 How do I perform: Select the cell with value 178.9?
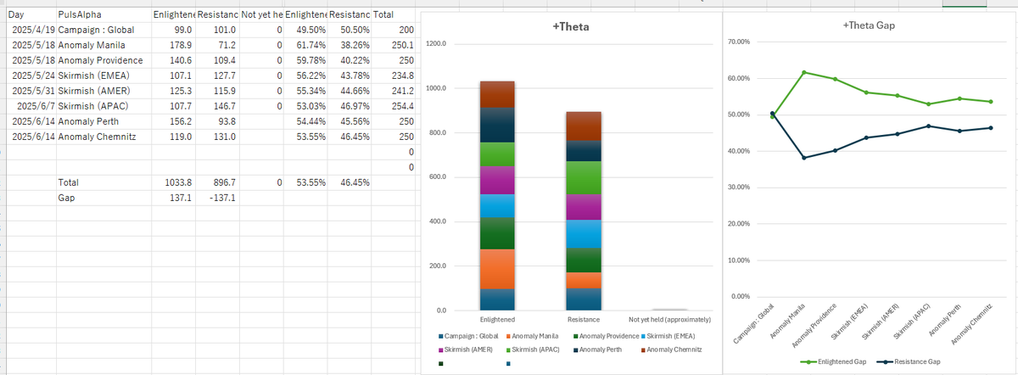173,46
